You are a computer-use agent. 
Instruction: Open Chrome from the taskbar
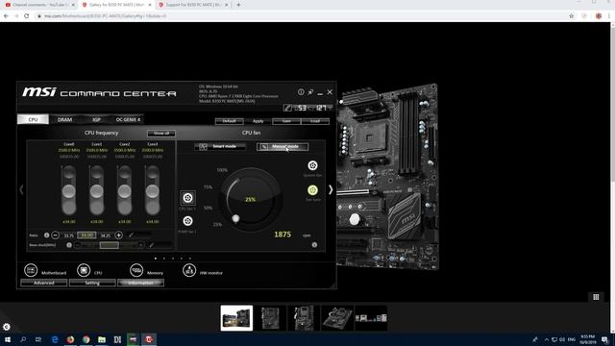point(86,339)
